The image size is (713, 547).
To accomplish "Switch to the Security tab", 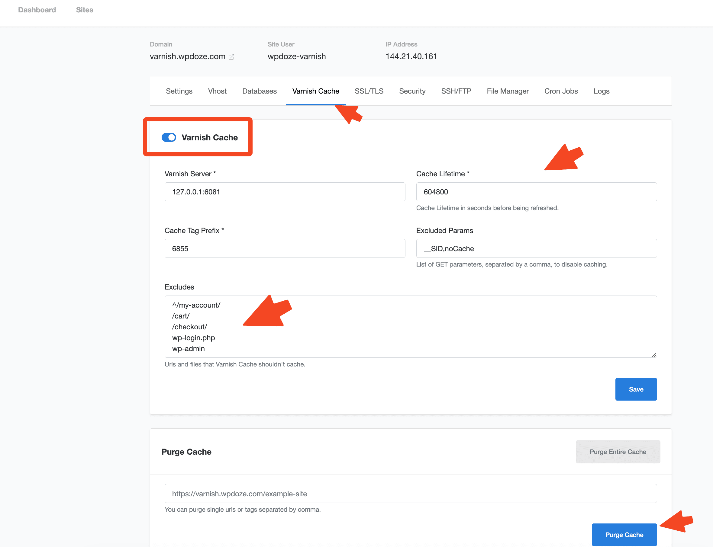I will (x=412, y=91).
